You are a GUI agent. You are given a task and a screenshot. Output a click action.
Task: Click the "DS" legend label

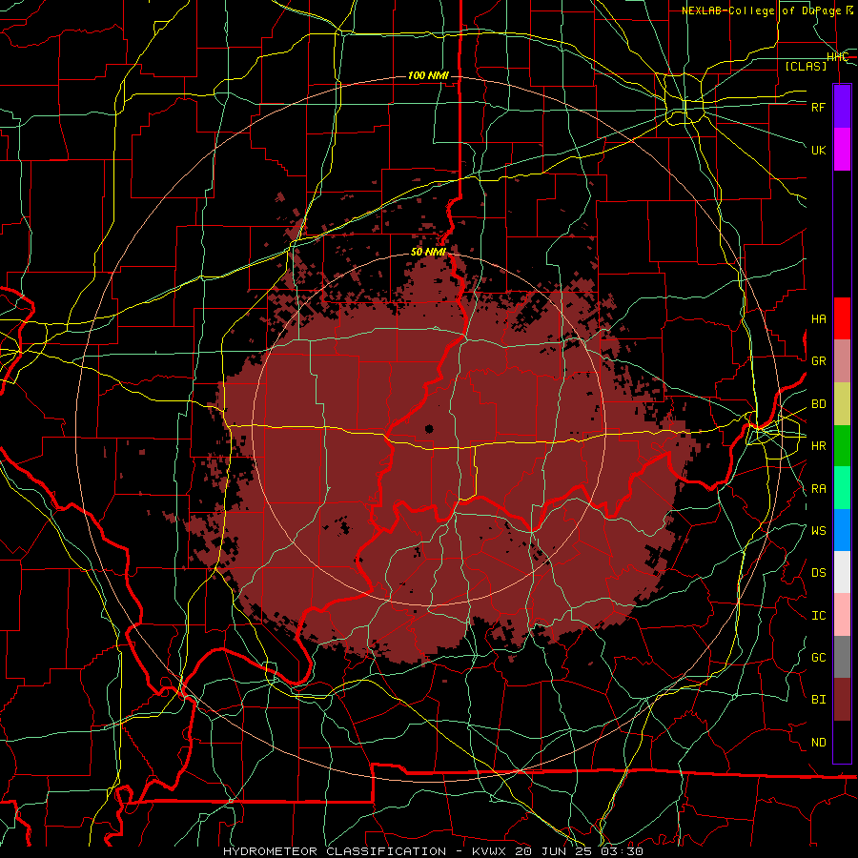818,573
